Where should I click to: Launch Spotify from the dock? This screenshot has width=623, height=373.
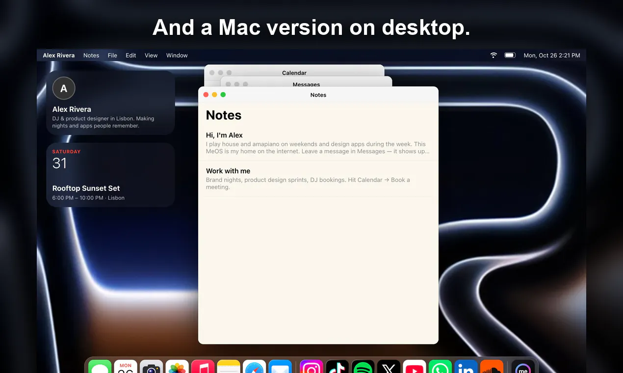363,367
